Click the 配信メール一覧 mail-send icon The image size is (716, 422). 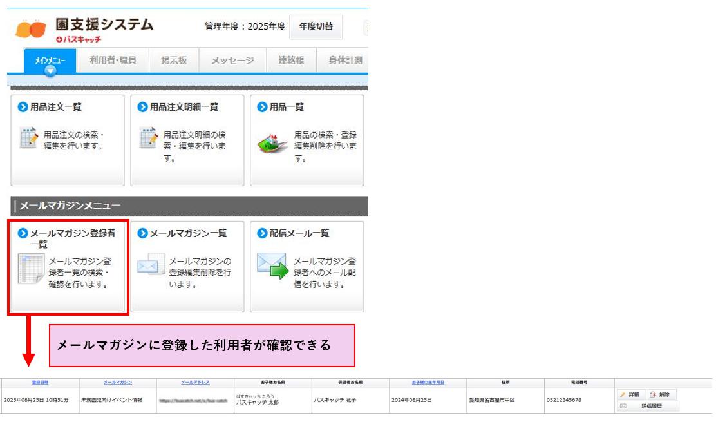[272, 267]
